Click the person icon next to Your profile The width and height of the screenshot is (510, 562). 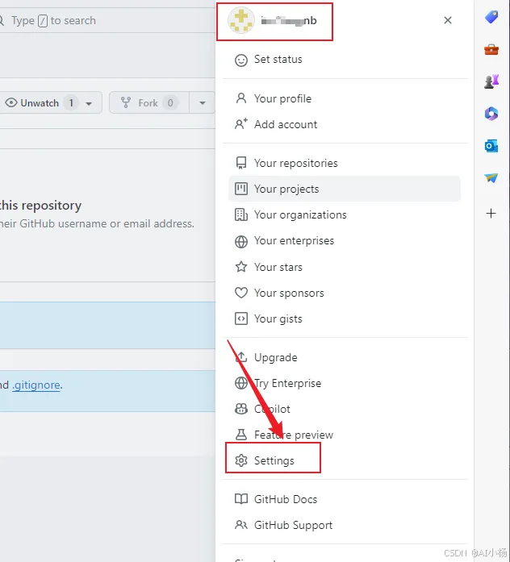coord(241,98)
